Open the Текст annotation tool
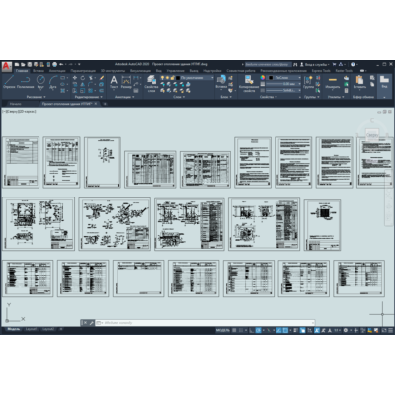The height and width of the screenshot is (395, 395). coord(114,82)
